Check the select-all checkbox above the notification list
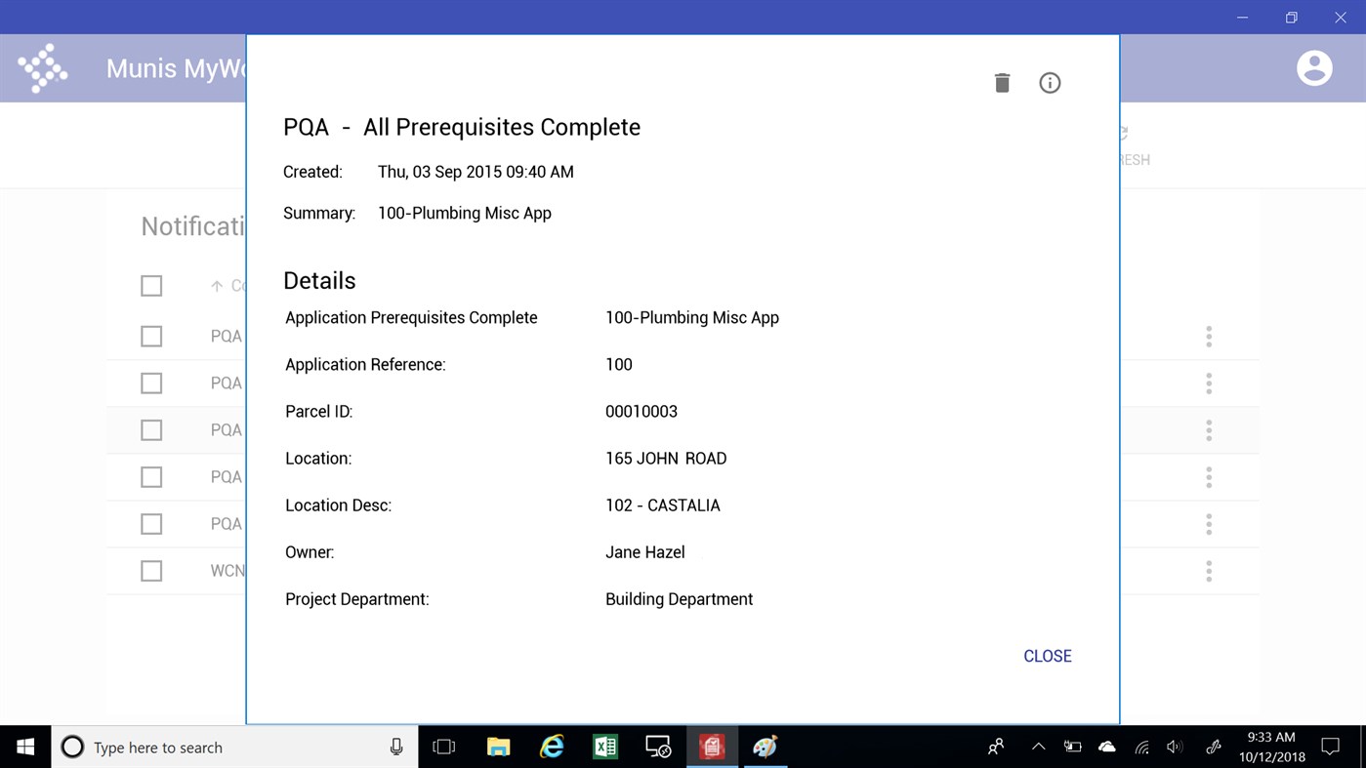The width and height of the screenshot is (1366, 768). click(x=151, y=286)
